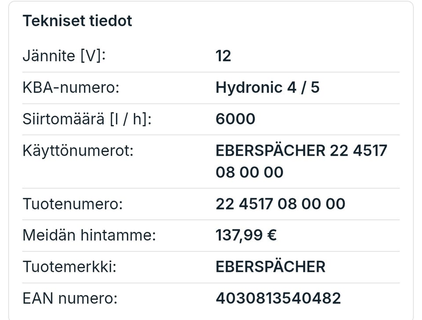422x320 pixels.
Task: Click EBERSPÄCHER 22 4517 reference number
Action: pyautogui.click(x=302, y=151)
